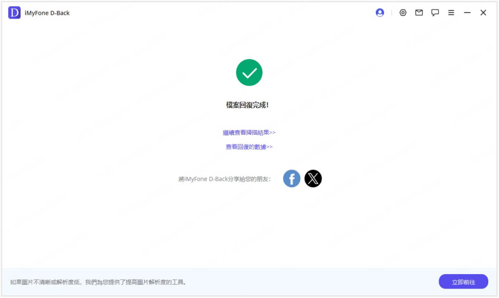Screen dimensions: 499x298
Task: Open the user account profile icon
Action: click(x=380, y=12)
